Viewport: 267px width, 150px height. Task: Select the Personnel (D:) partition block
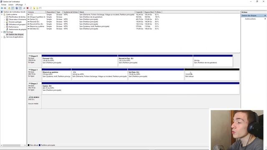[80, 61]
